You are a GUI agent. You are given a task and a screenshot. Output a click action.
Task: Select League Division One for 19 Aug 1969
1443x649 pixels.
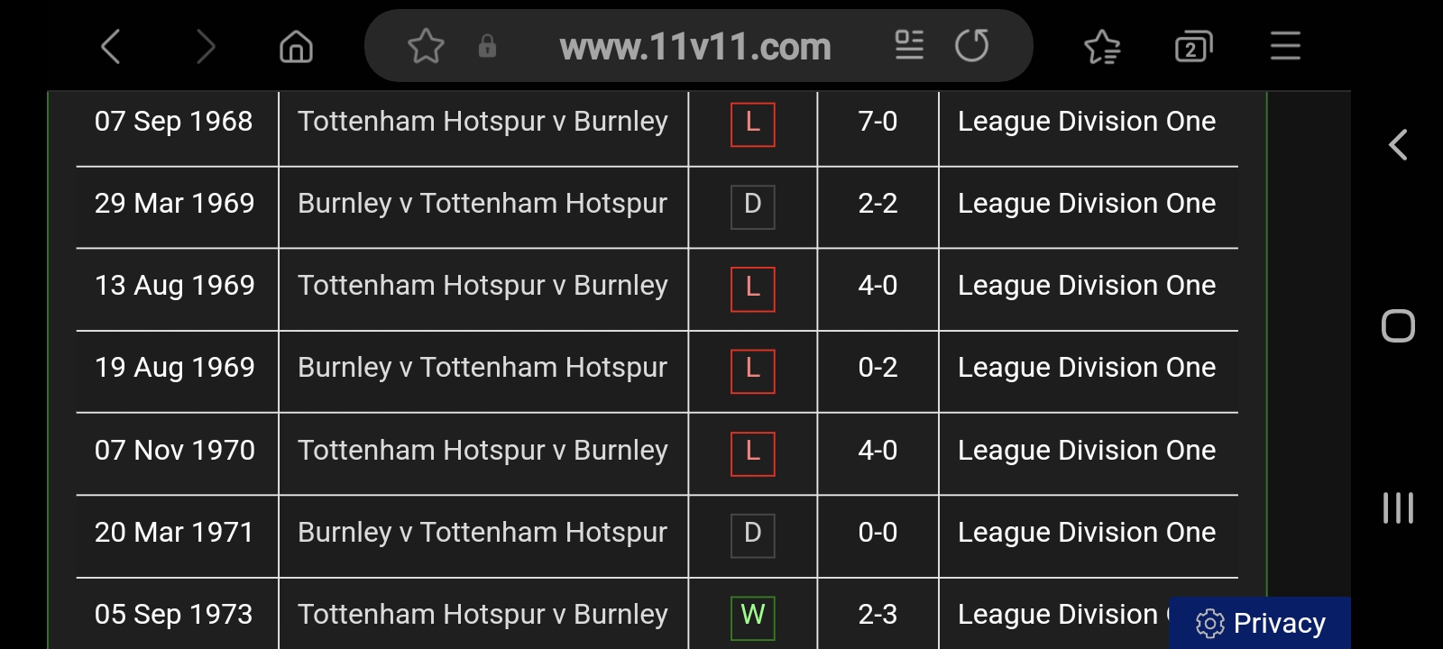coord(1087,368)
